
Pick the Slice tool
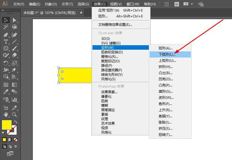14,108
